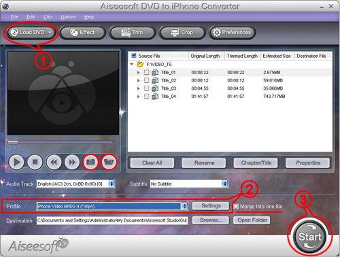Screen dimensions: 340x257
Task: Select the Title_04 label text
Action: coord(169,97)
